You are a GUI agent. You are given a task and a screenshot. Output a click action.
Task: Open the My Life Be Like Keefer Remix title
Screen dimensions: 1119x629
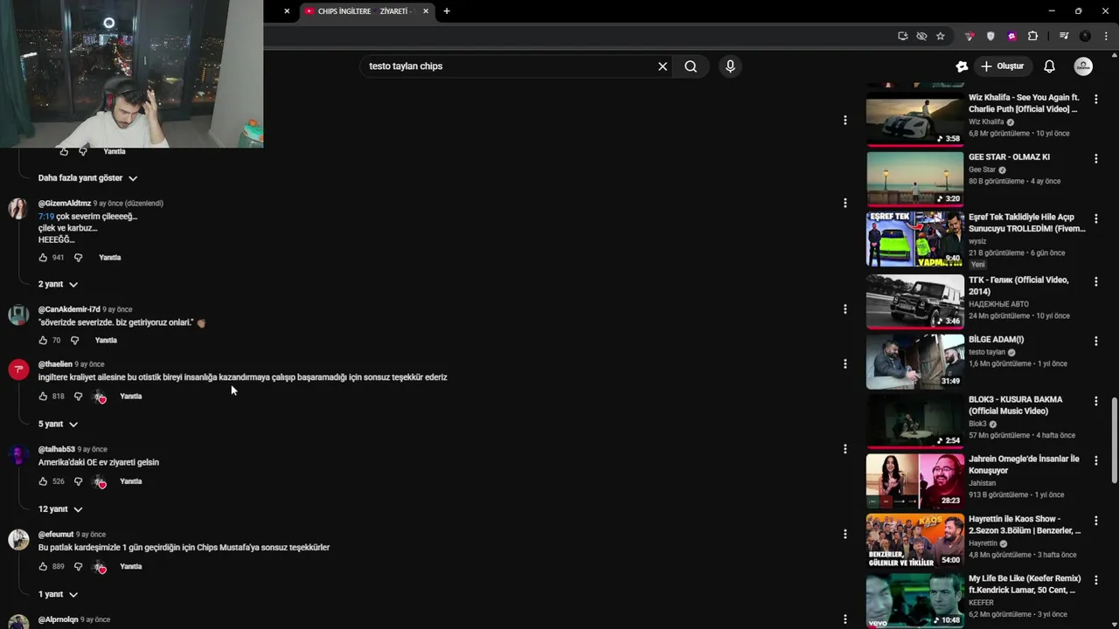1025,584
